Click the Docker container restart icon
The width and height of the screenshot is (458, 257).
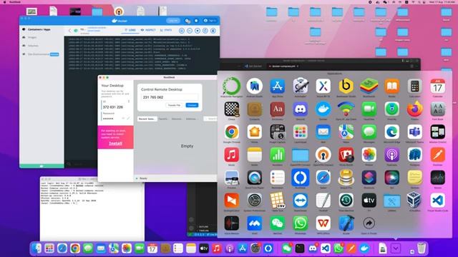click(x=205, y=31)
